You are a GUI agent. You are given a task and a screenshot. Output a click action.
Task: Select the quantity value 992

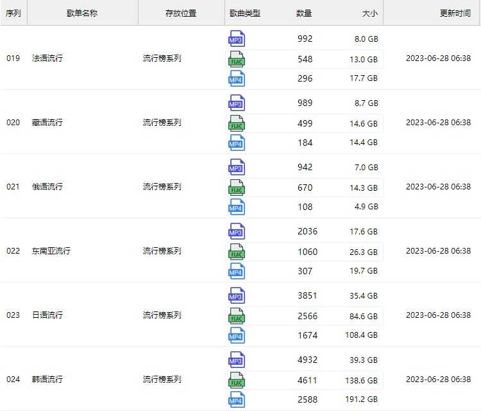coord(305,39)
